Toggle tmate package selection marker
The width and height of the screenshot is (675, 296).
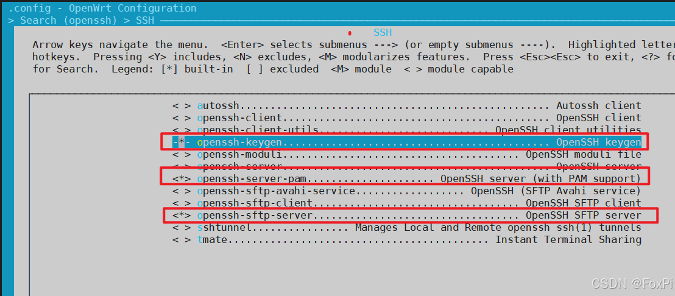(181, 239)
